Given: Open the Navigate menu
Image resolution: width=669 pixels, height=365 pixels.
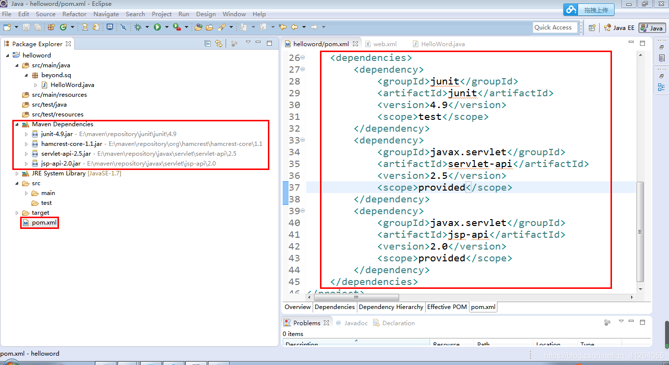Looking at the screenshot, I should [x=106, y=14].
